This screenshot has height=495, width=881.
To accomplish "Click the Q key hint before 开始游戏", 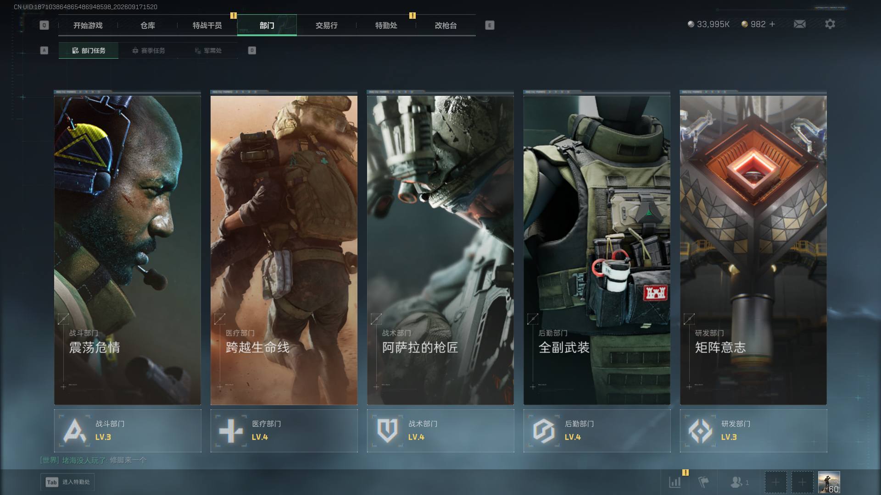I will pos(44,25).
